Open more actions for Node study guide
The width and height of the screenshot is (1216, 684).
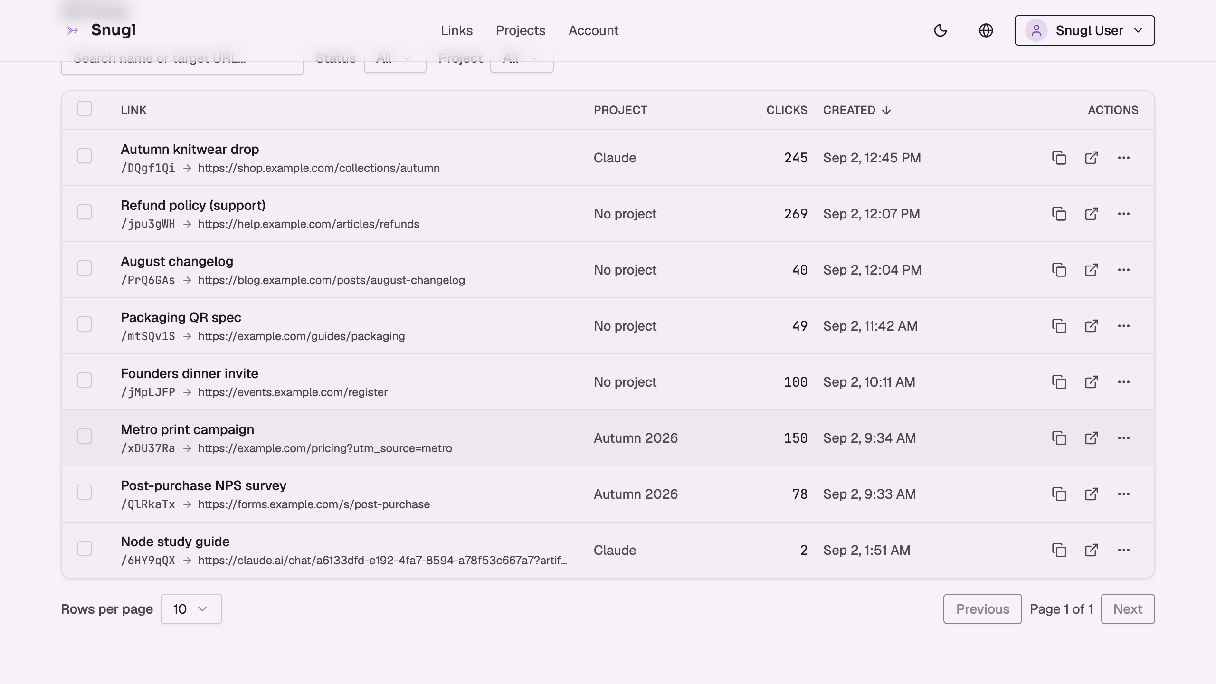pos(1124,550)
